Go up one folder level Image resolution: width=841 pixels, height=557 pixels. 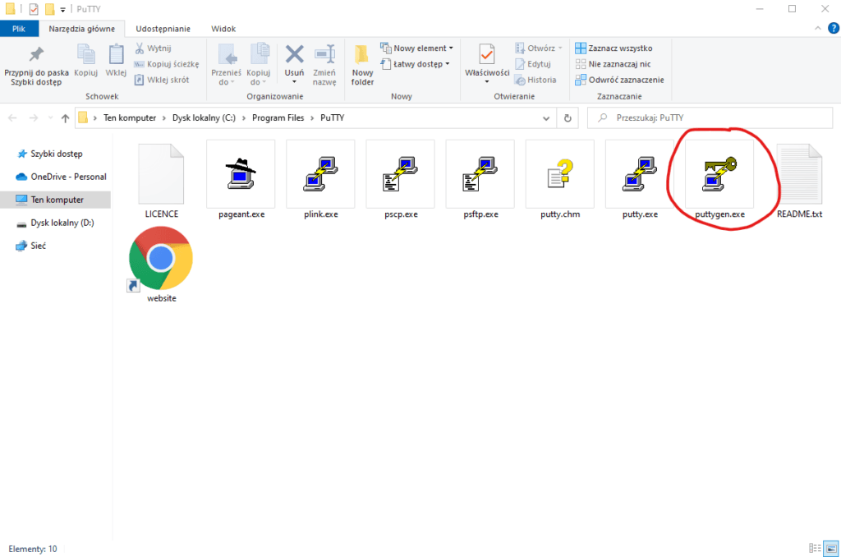click(x=65, y=118)
